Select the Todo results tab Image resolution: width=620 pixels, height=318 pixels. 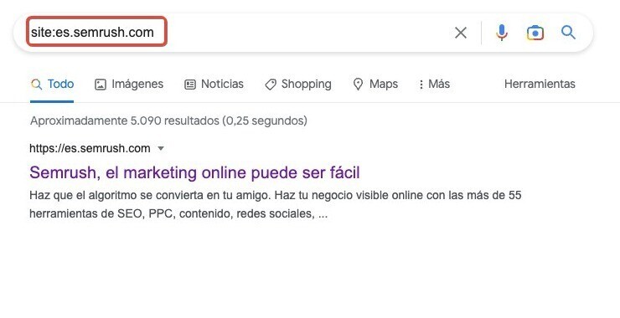pyautogui.click(x=52, y=85)
